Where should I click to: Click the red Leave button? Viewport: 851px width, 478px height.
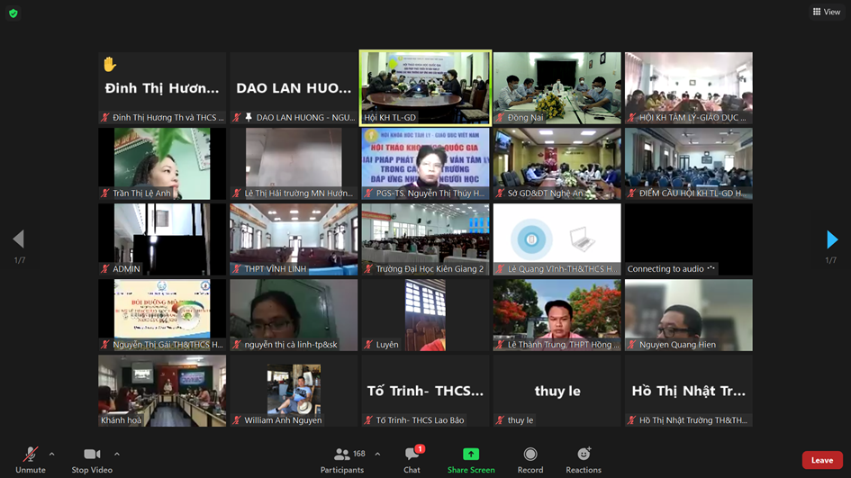click(x=821, y=460)
